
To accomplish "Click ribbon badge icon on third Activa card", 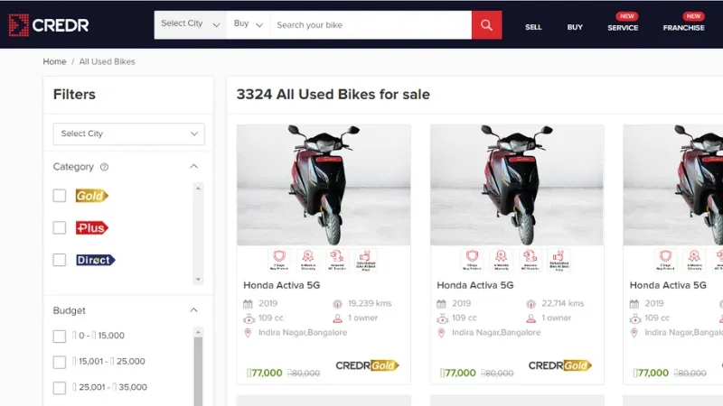I will tap(694, 260).
